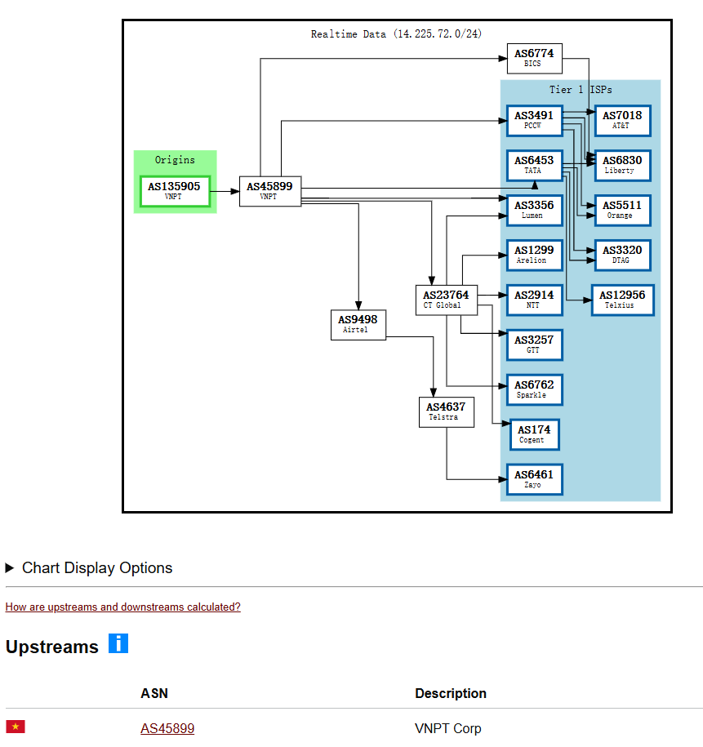Open the AS45899 link in Upstreams table

(167, 728)
